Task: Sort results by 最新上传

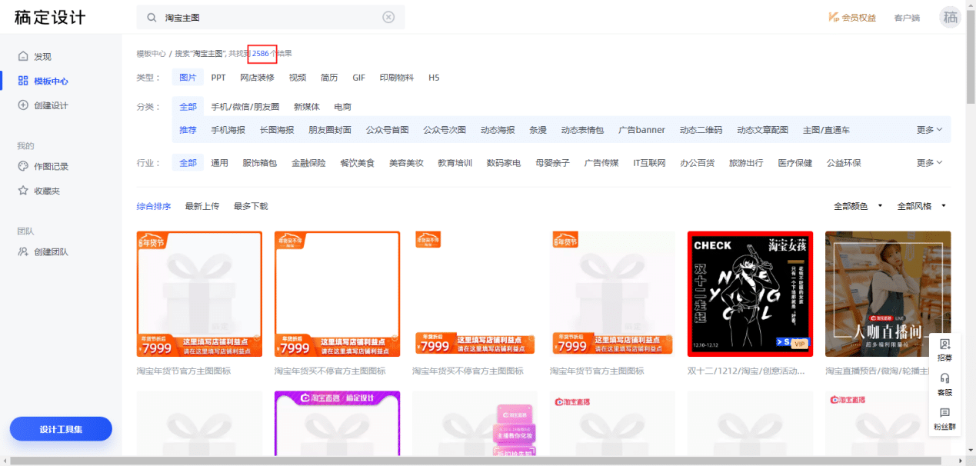Action: (x=202, y=206)
